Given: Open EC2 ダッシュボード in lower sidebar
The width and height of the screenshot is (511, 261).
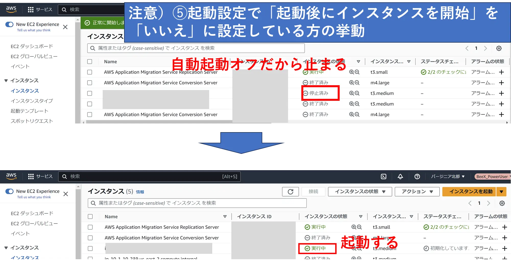Looking at the screenshot, I should tap(32, 213).
